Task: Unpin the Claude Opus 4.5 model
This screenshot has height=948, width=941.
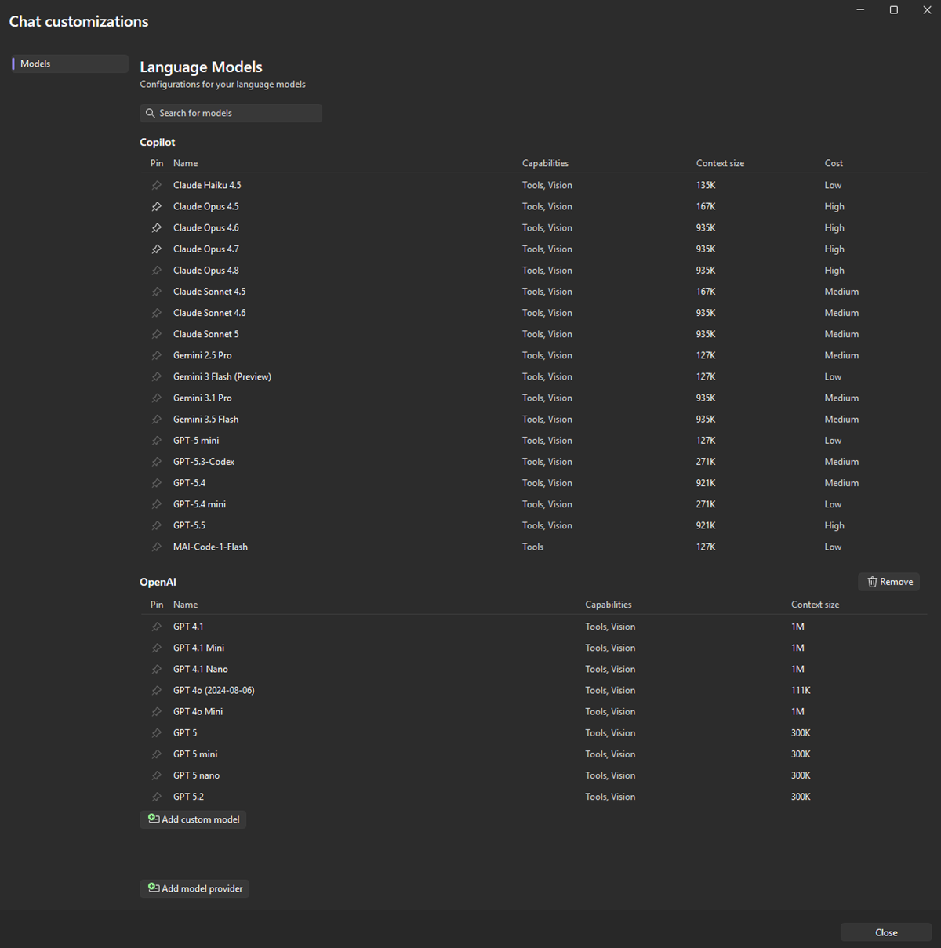Action: (x=156, y=207)
